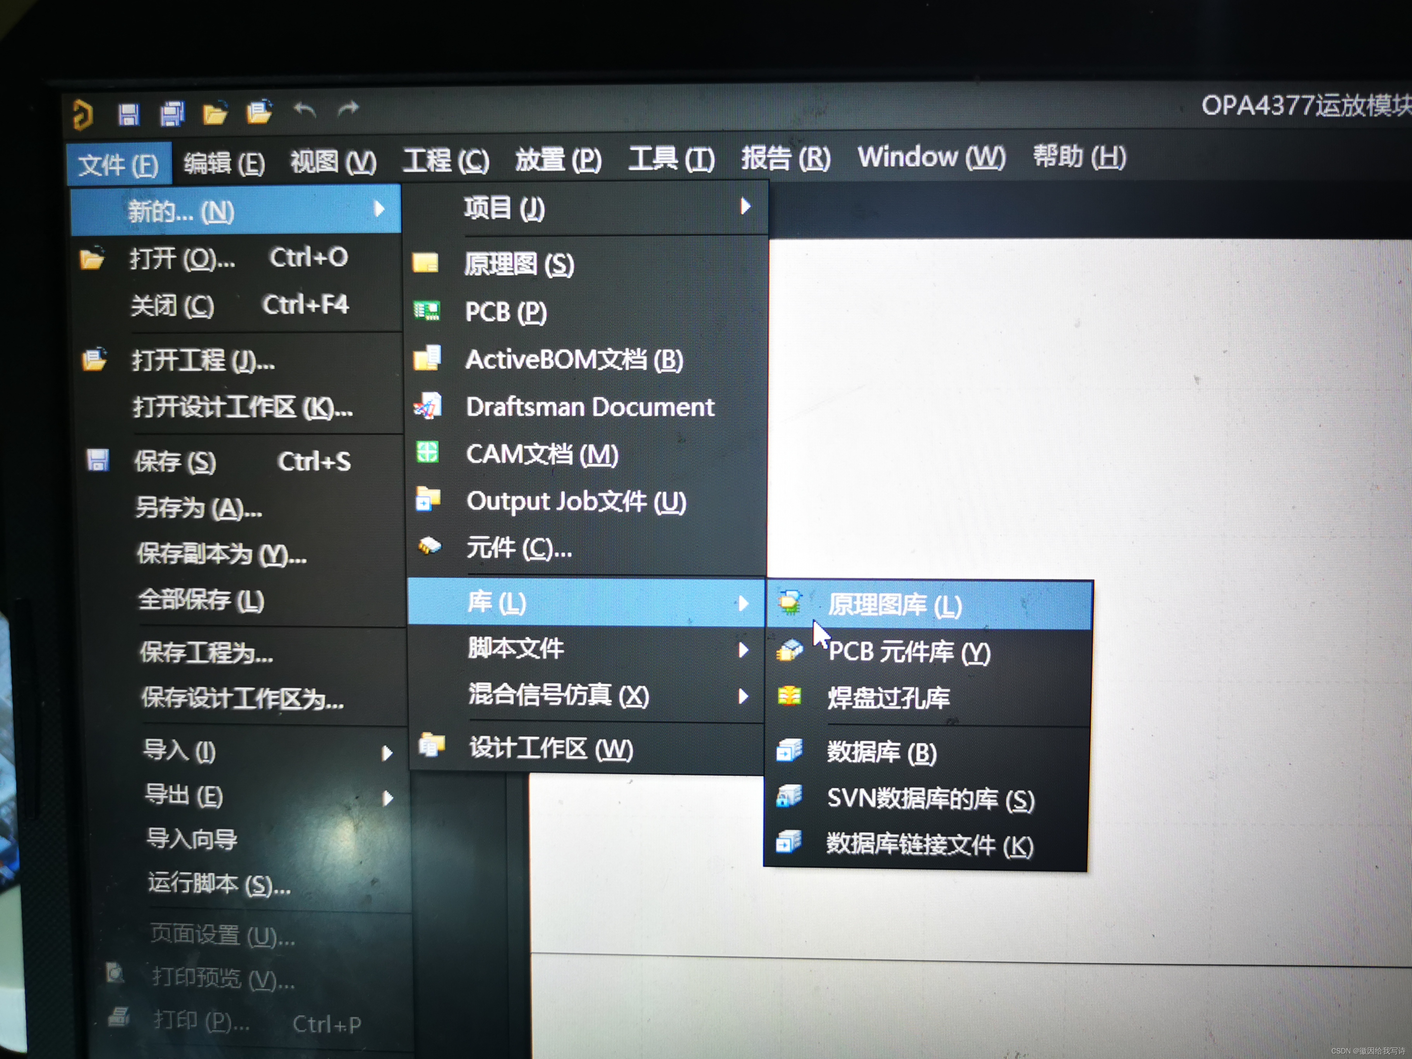Screen dimensions: 1412x1059
Task: Click the Altium logo icon at top-left
Action: coord(83,116)
